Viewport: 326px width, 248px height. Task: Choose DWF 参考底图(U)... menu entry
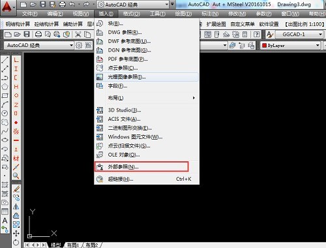click(147, 41)
